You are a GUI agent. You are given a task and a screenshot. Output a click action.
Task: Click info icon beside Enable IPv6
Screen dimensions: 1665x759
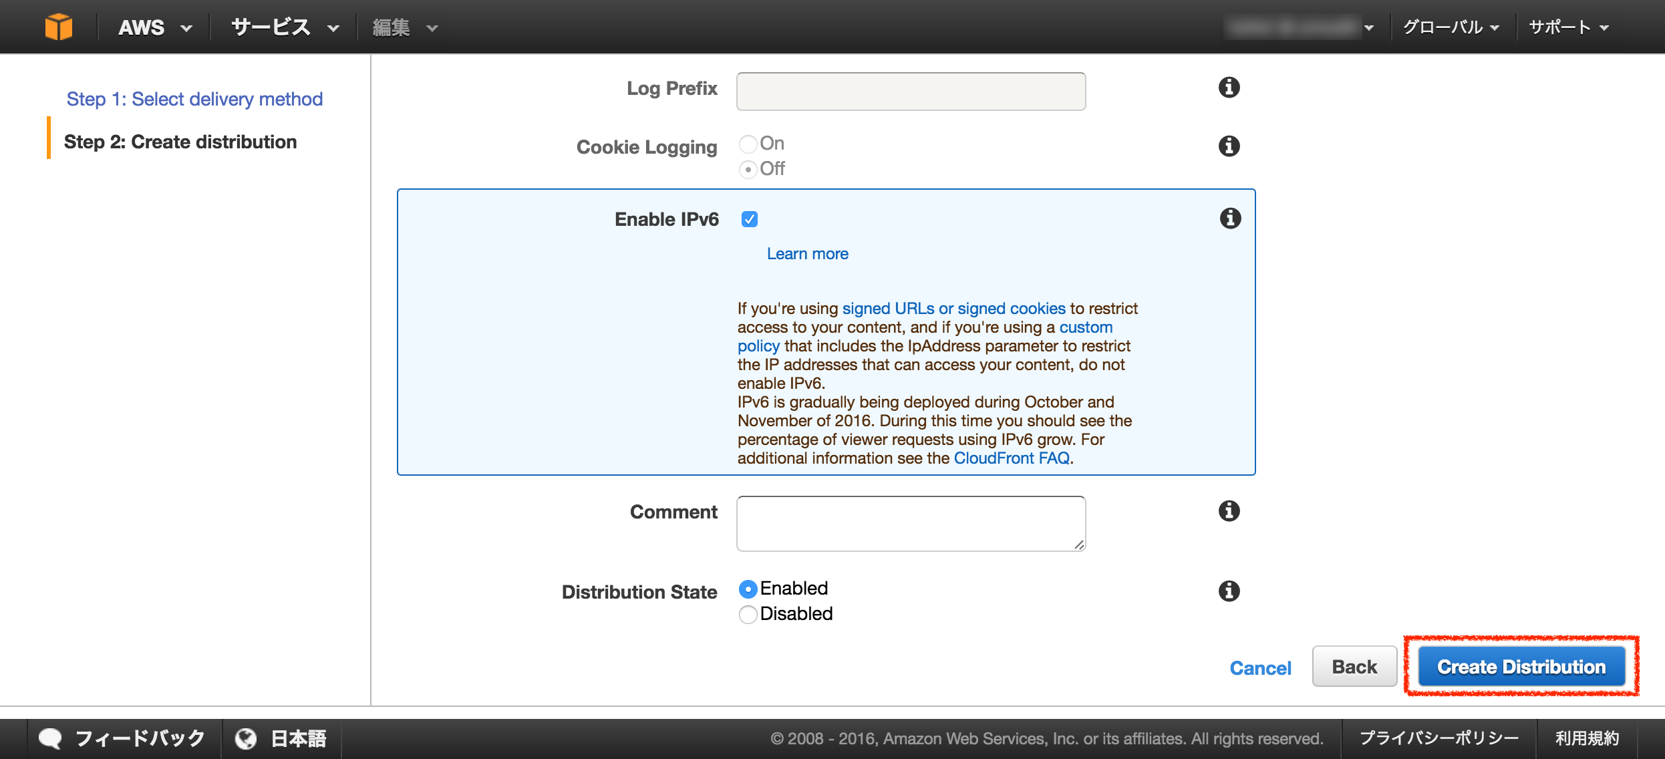1230,218
